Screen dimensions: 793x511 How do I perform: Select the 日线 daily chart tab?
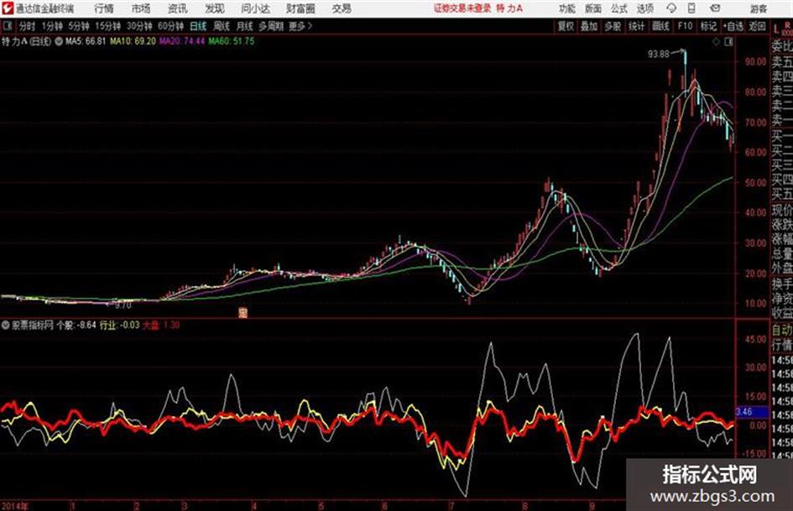coord(198,26)
